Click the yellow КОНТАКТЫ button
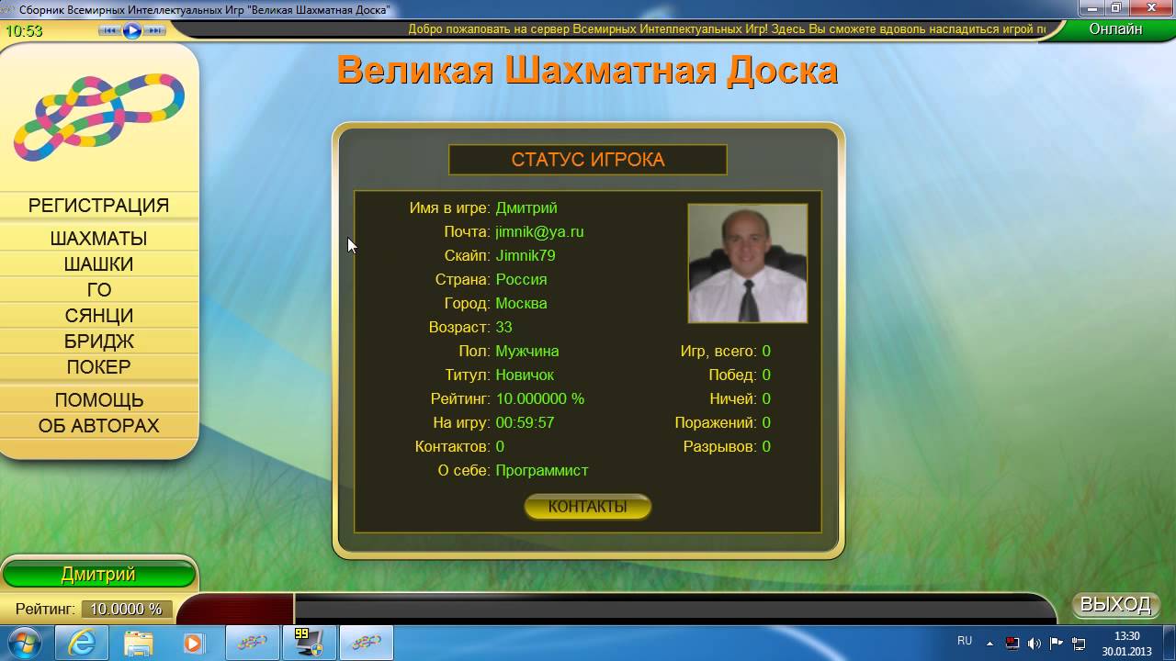1176x661 pixels. coord(588,507)
